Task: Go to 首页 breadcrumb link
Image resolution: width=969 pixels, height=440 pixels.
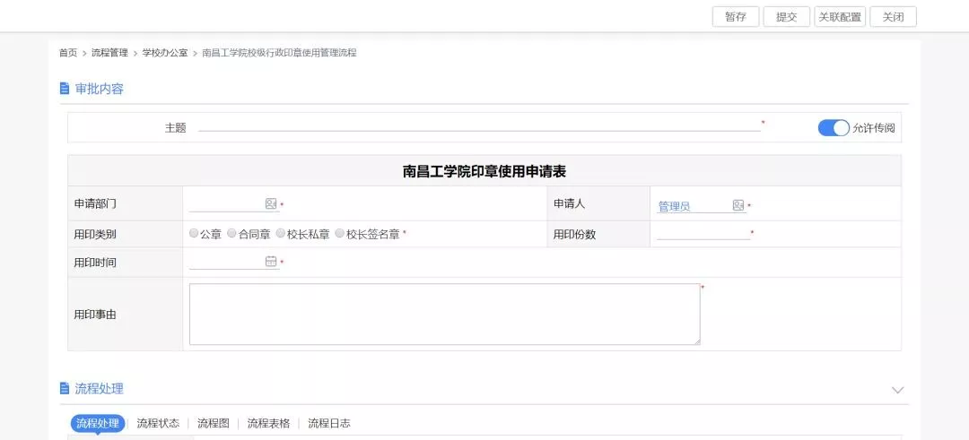Action: coord(68,53)
